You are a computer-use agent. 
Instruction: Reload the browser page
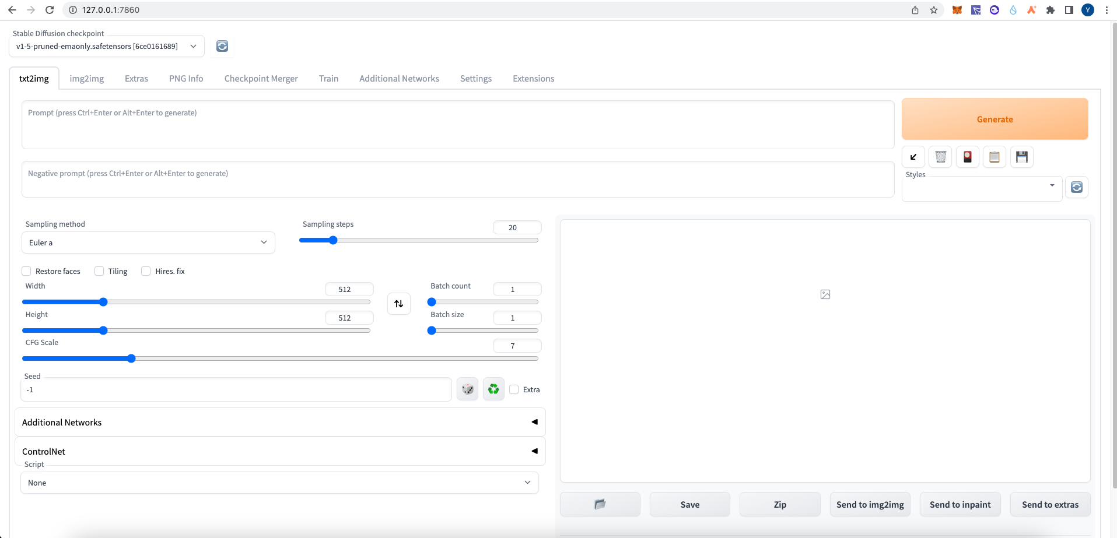pyautogui.click(x=50, y=10)
